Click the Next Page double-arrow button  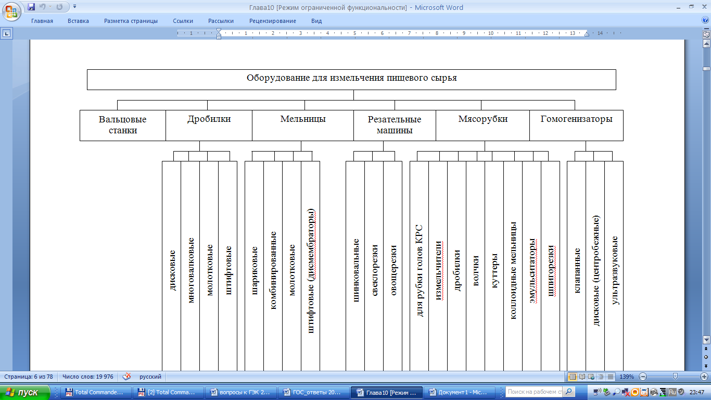coord(706,366)
